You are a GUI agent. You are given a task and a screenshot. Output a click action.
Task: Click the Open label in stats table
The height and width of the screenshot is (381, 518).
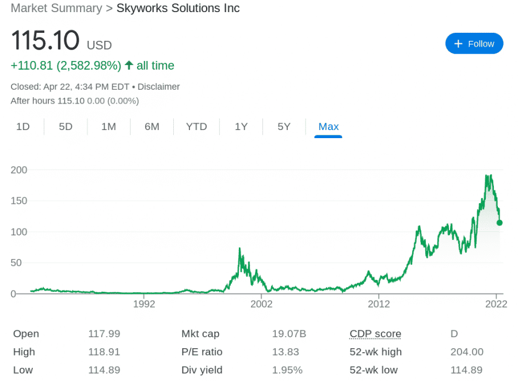(x=26, y=334)
